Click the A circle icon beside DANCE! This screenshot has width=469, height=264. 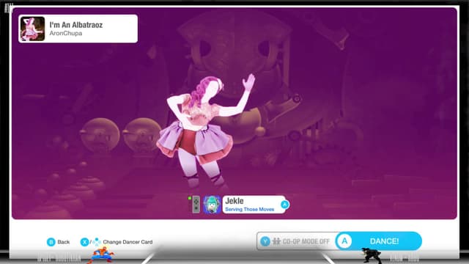pos(344,241)
